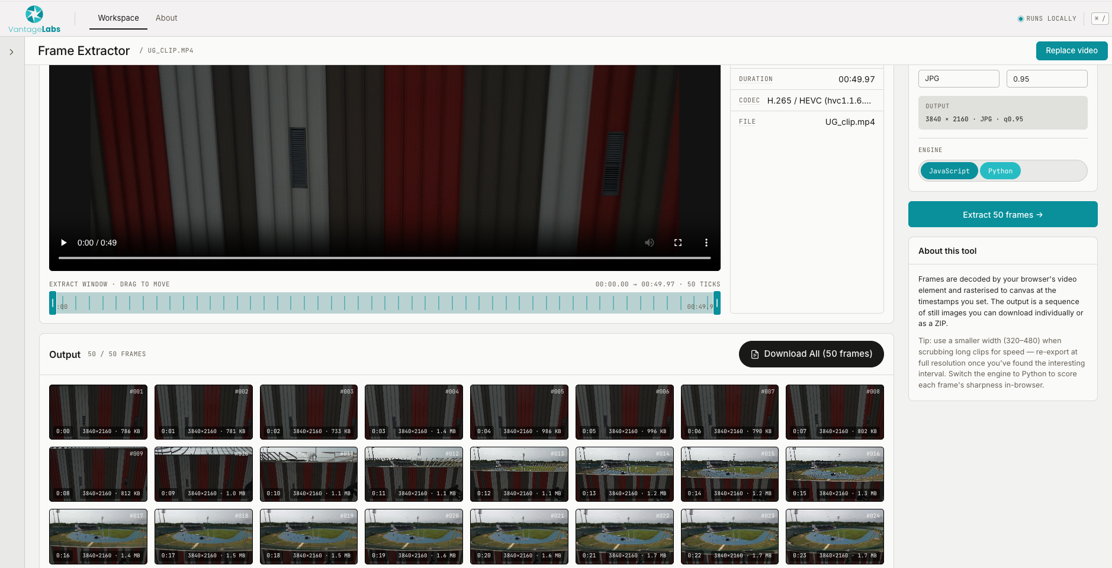Expand the left sidebar chevron

pos(11,52)
